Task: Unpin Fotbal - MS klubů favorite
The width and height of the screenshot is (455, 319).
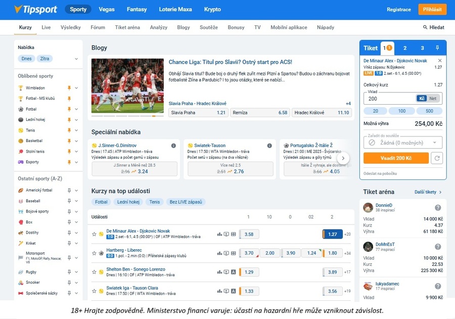Action: coord(69,99)
